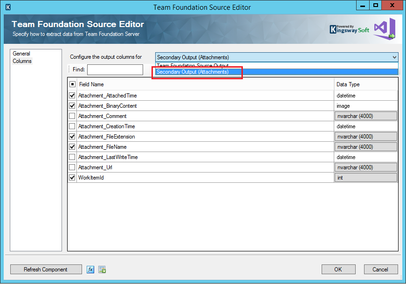Screen dimensions: 406x284
Task: Choose Team Foundation Source Output option
Action: (x=197, y=65)
